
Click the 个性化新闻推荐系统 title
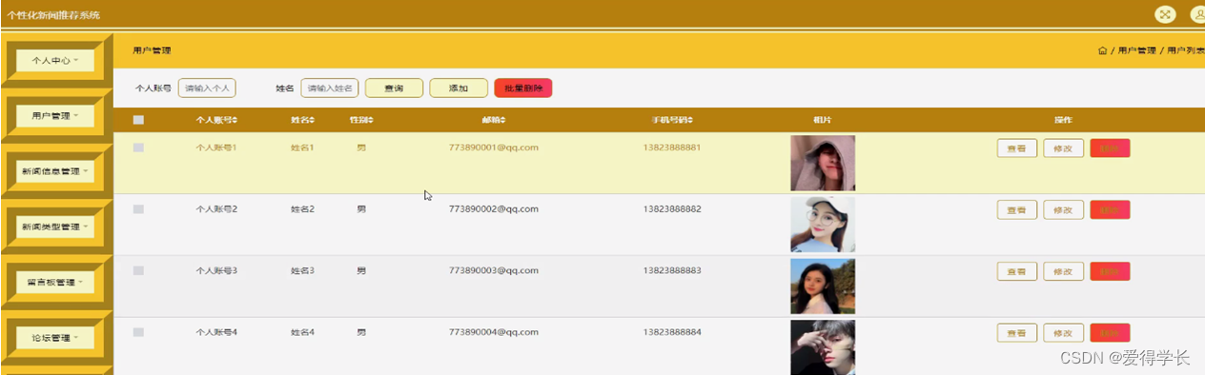(x=53, y=15)
